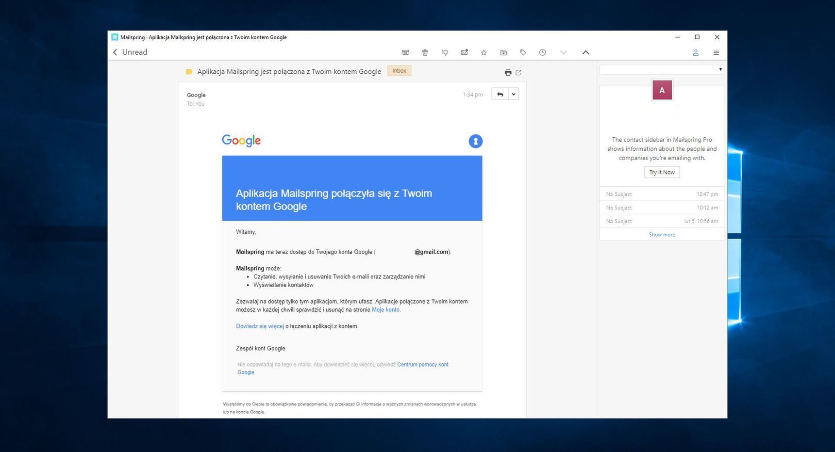Click the yellow importance marker by the subject
835x452 pixels.
pos(189,72)
